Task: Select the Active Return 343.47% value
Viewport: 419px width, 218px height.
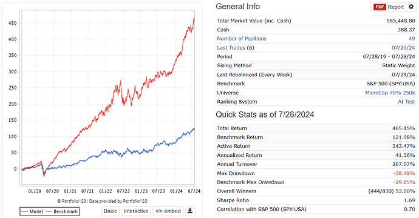Action: 403,146
